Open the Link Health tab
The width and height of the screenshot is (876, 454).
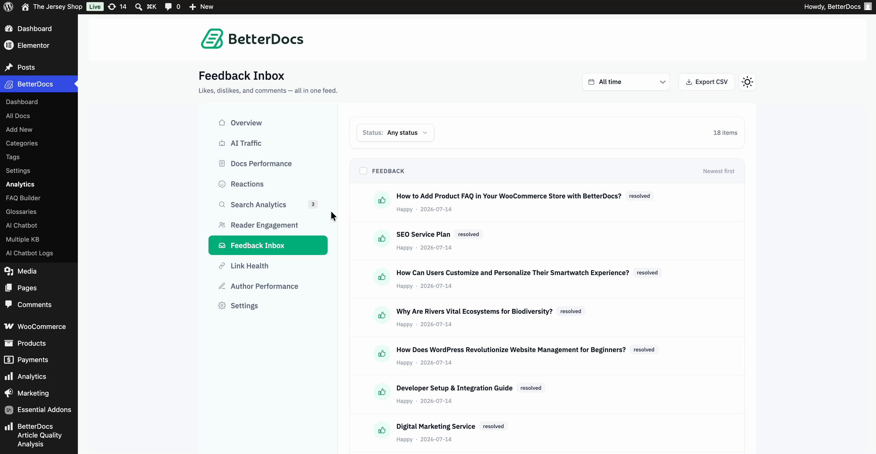[x=268, y=266]
